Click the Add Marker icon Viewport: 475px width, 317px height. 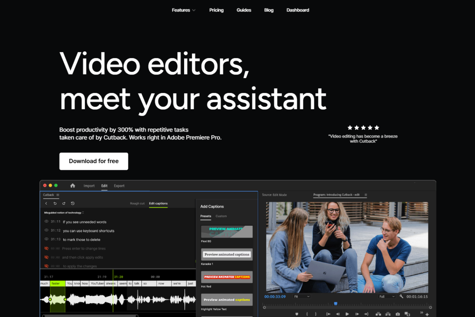point(297,314)
